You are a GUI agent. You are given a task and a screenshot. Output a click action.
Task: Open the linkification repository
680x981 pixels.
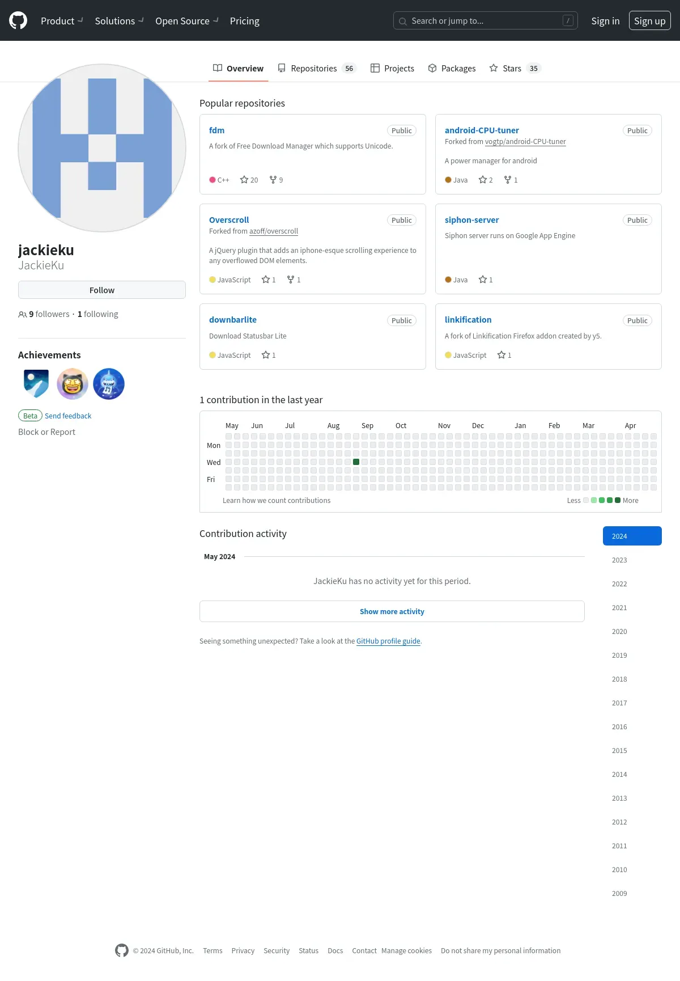coord(468,320)
